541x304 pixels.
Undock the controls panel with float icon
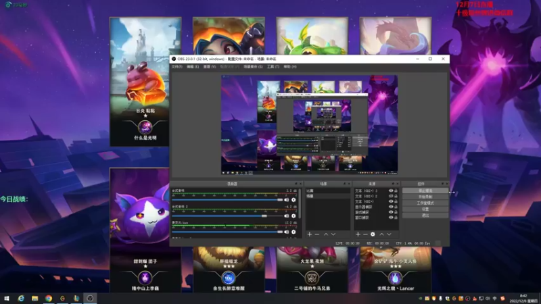[x=442, y=184]
